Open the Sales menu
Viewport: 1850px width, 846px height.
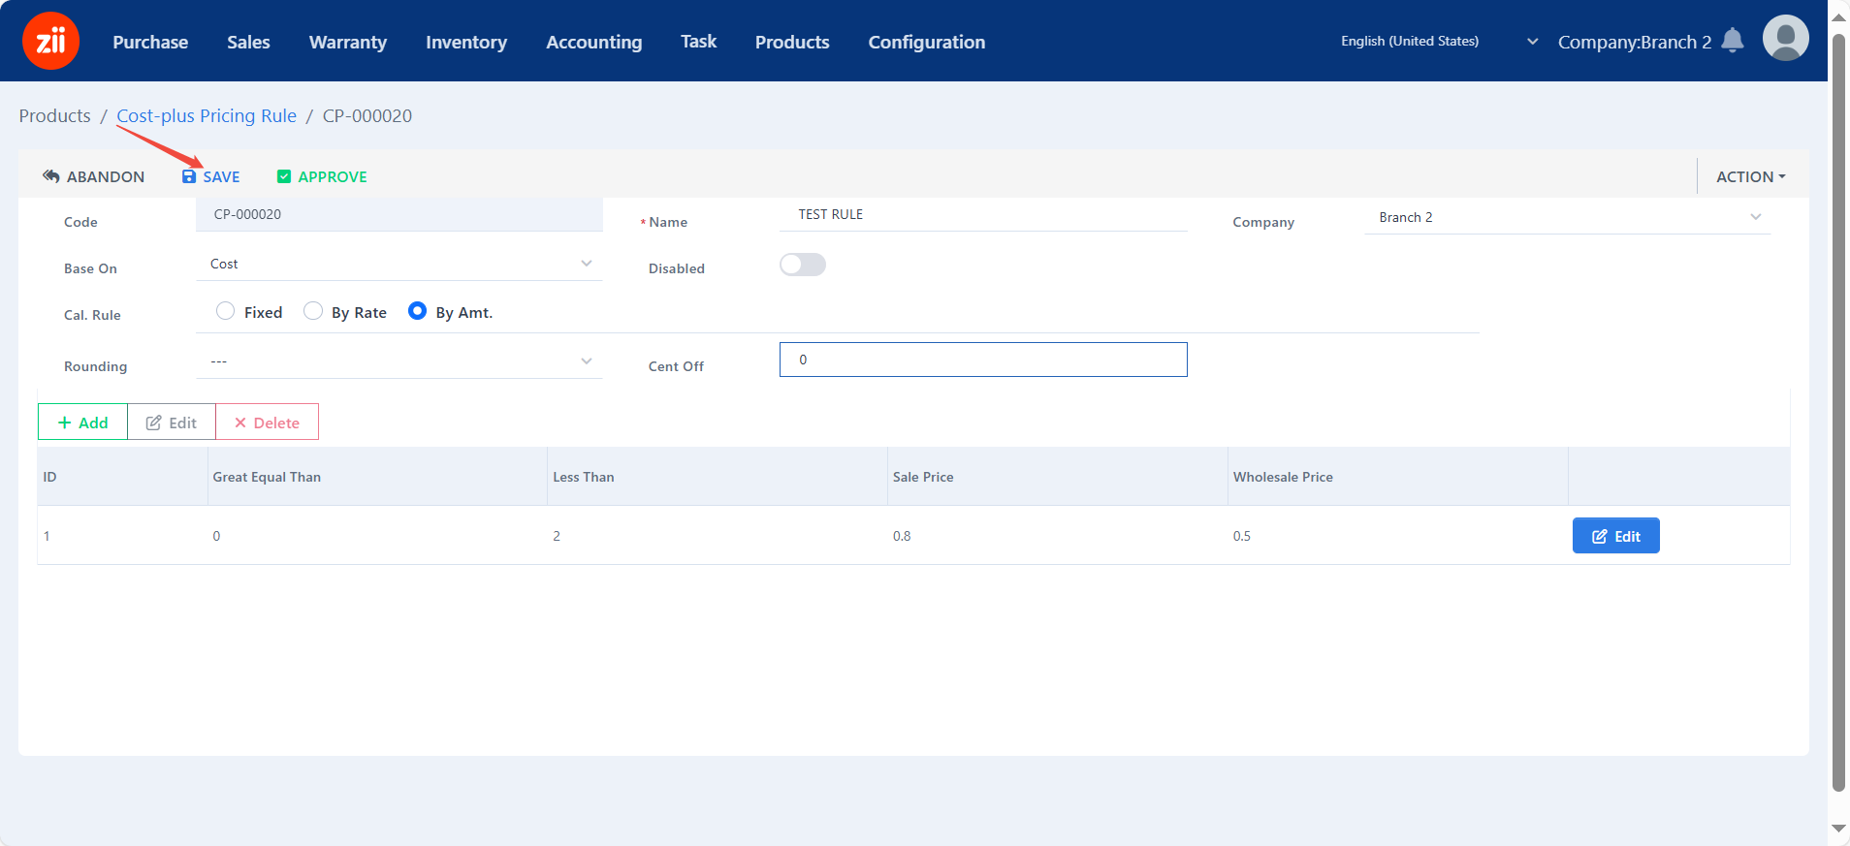(248, 42)
